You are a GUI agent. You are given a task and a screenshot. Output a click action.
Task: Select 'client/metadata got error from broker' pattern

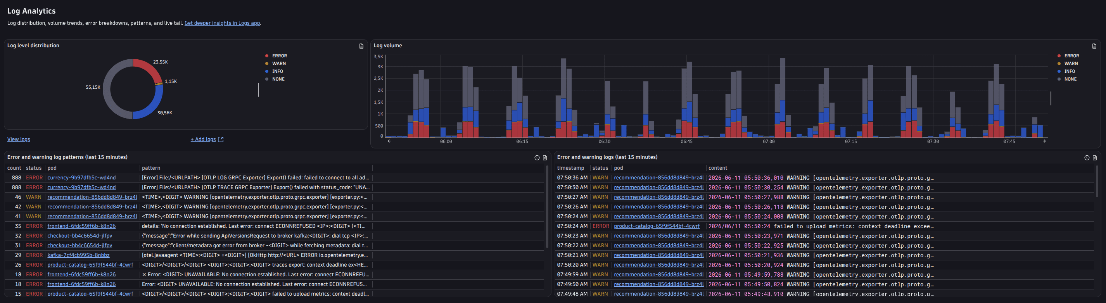[255, 246]
